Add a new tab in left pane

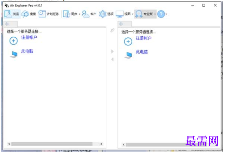7,24
